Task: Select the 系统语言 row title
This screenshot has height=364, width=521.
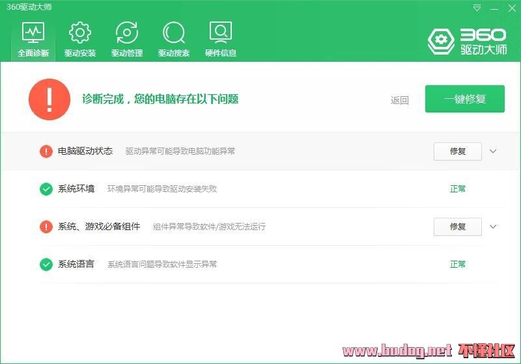Action: 76,264
